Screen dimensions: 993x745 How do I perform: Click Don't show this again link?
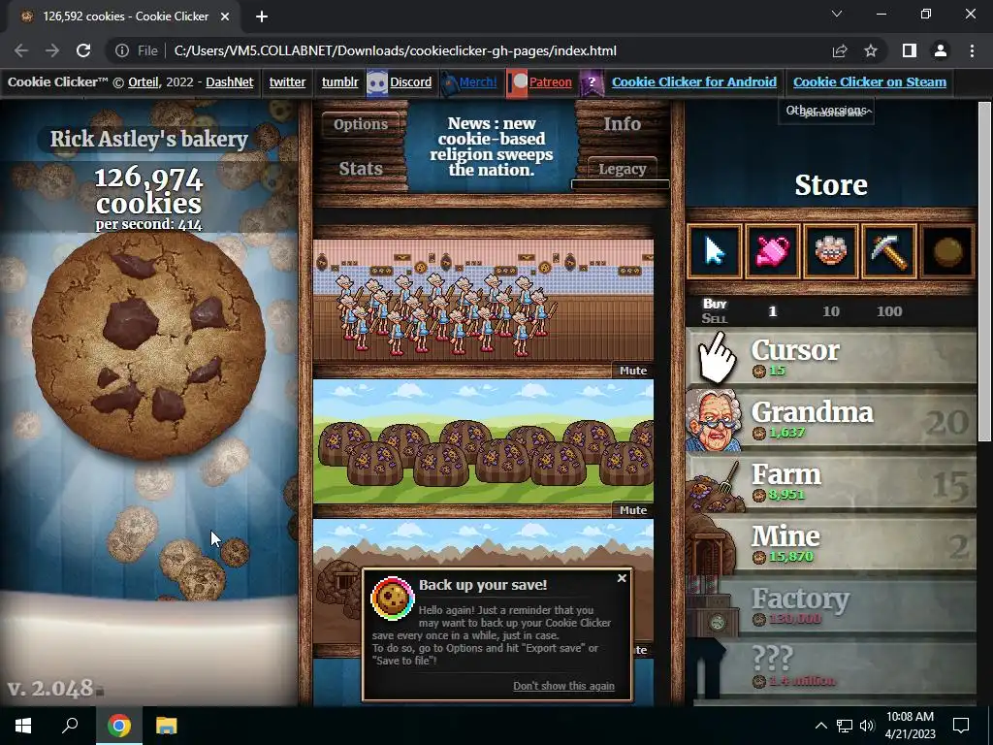(x=563, y=686)
